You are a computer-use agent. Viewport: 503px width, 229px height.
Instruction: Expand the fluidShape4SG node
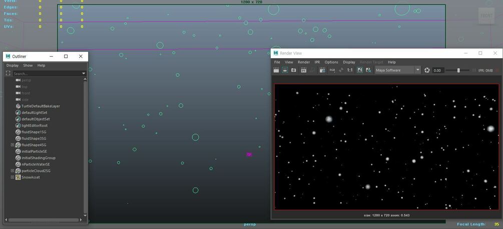pos(13,145)
